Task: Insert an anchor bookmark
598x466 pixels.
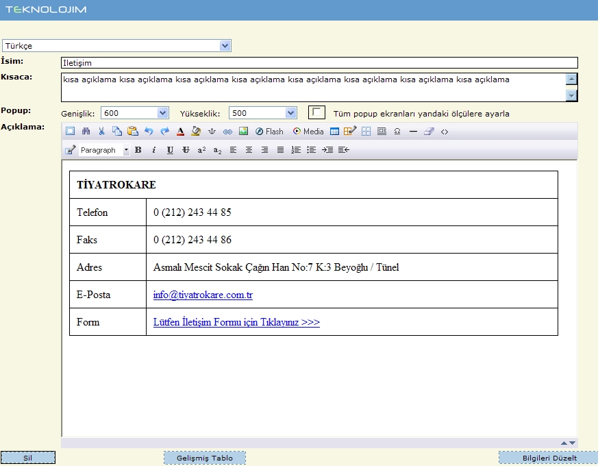Action: (x=212, y=132)
